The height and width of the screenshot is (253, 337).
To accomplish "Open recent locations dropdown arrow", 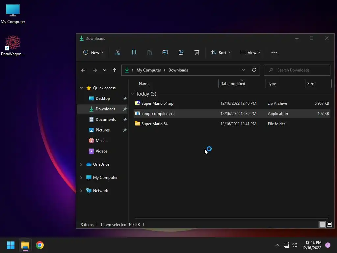I will 105,70.
